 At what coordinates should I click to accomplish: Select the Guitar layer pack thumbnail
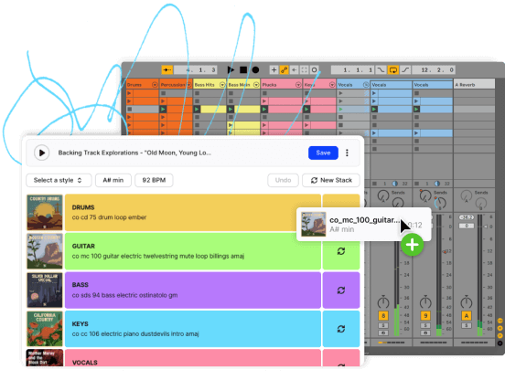pos(45,251)
